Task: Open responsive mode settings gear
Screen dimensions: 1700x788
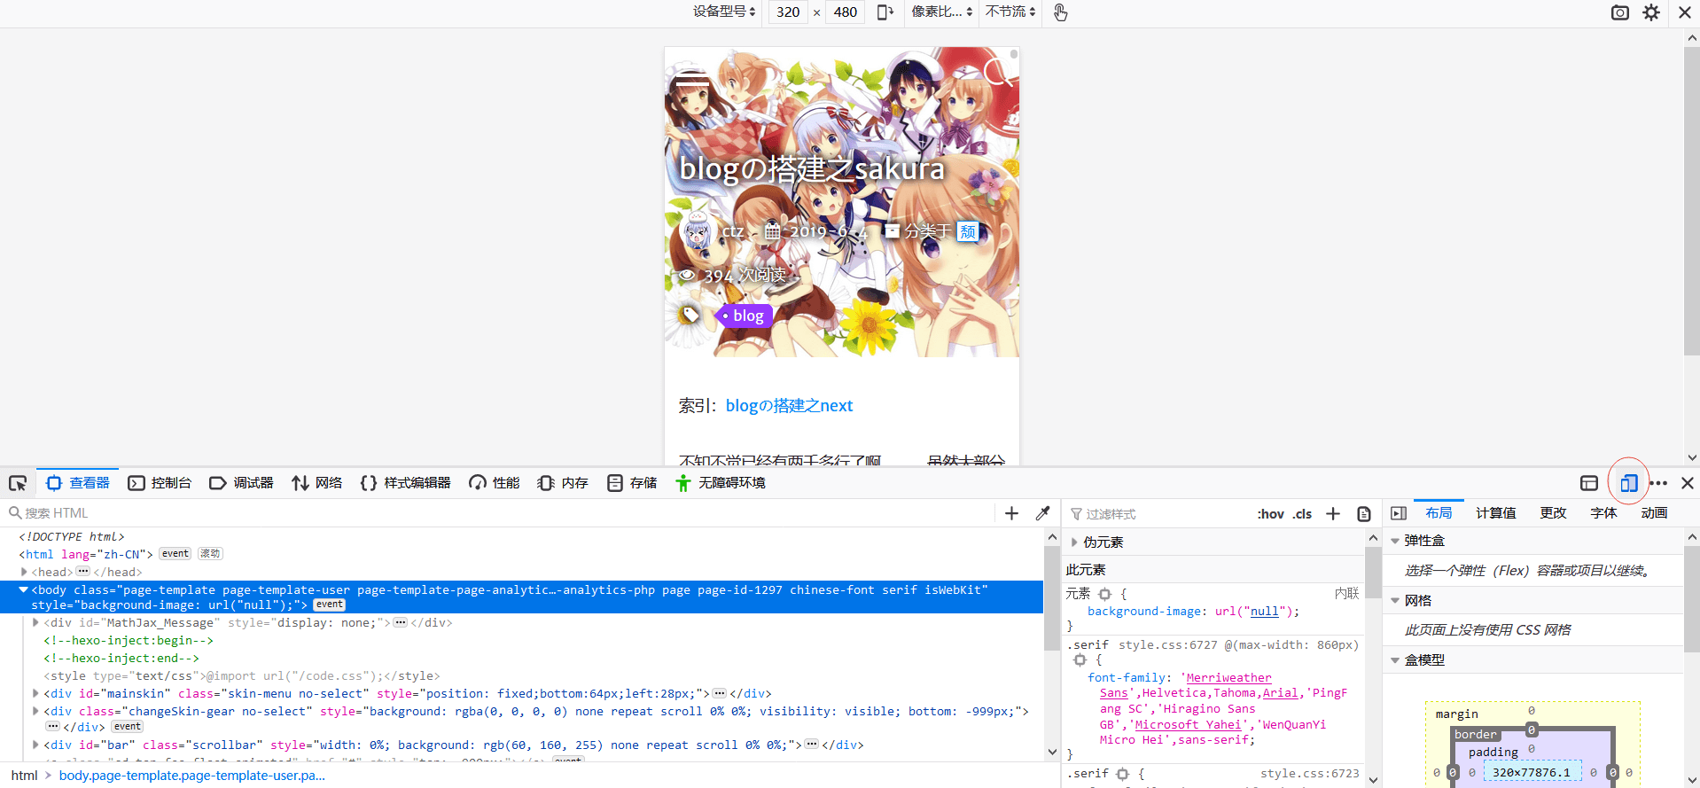Action: click(1651, 12)
